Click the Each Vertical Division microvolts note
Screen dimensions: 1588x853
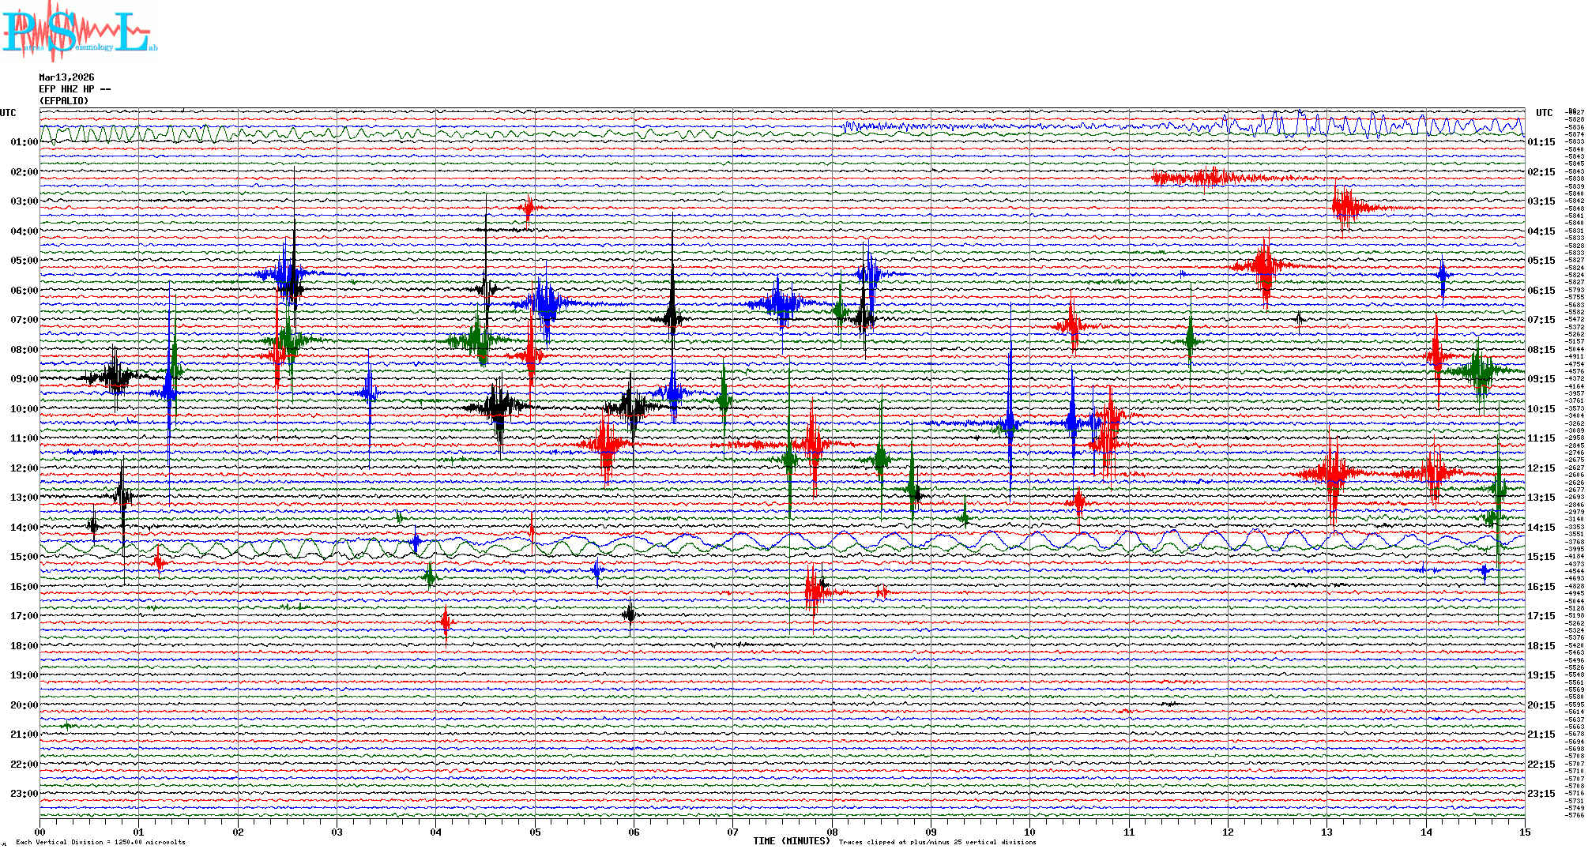click(x=100, y=843)
